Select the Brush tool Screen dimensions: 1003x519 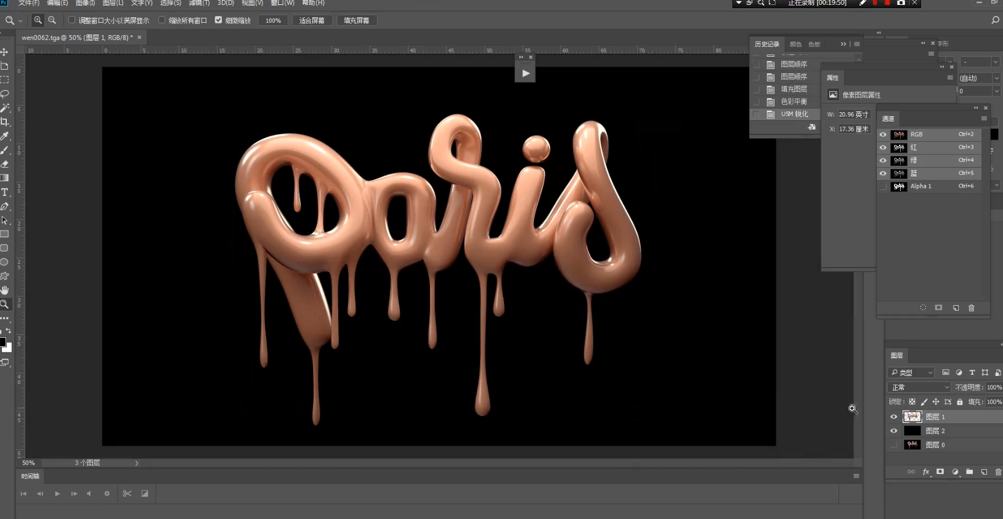pos(4,150)
